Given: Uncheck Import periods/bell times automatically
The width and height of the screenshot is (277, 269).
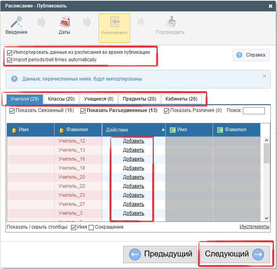Looking at the screenshot, I should pos(10,60).
